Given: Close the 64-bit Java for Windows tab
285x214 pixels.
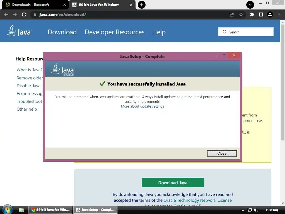Looking at the screenshot, I should [131, 5].
